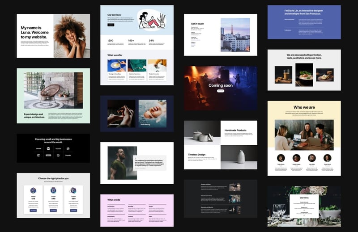Open the Relaxation hands image

(121, 114)
